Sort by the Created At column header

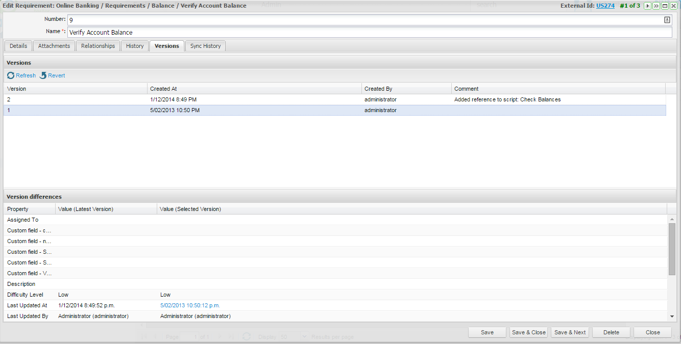254,89
